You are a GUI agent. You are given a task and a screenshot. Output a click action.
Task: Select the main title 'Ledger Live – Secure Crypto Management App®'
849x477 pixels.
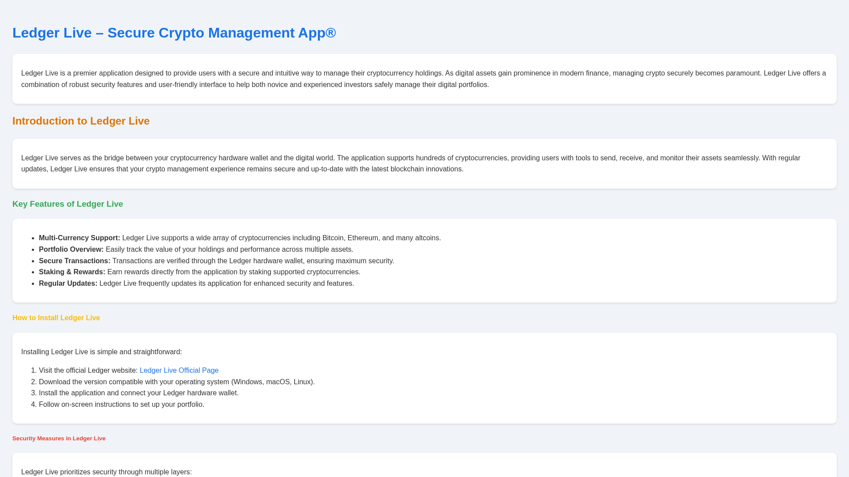174,33
